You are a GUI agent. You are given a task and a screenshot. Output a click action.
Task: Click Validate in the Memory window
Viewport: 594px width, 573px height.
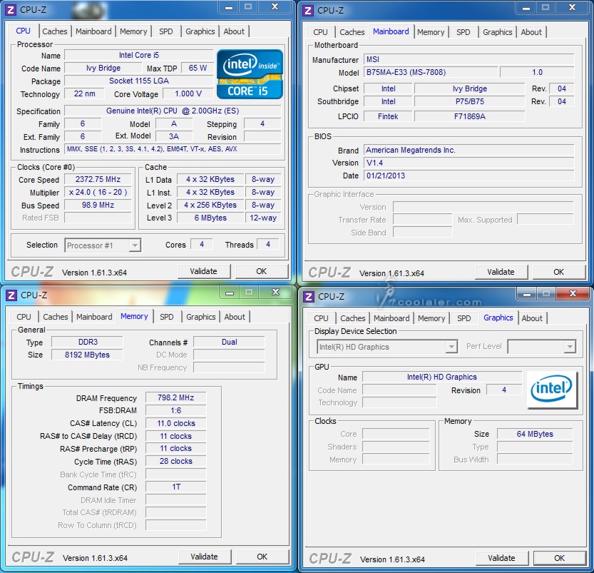coord(204,557)
